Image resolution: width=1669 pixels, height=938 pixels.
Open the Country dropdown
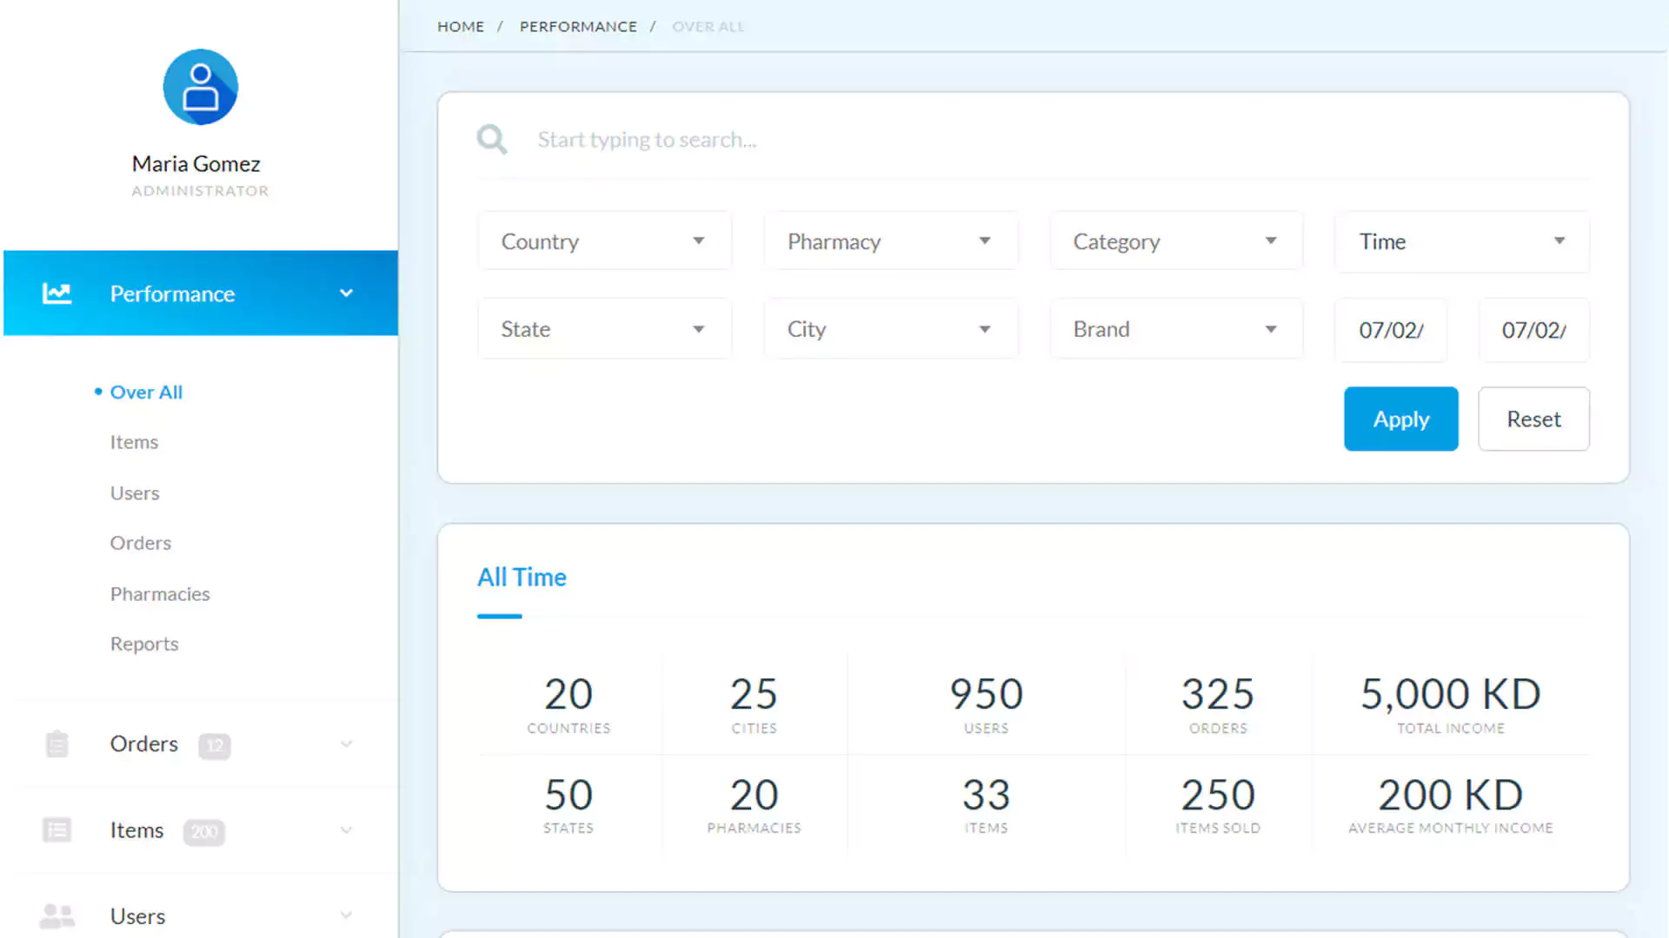click(x=604, y=241)
